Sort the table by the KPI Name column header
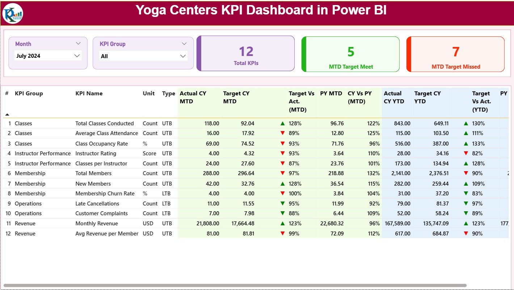514x290 pixels. coord(89,93)
